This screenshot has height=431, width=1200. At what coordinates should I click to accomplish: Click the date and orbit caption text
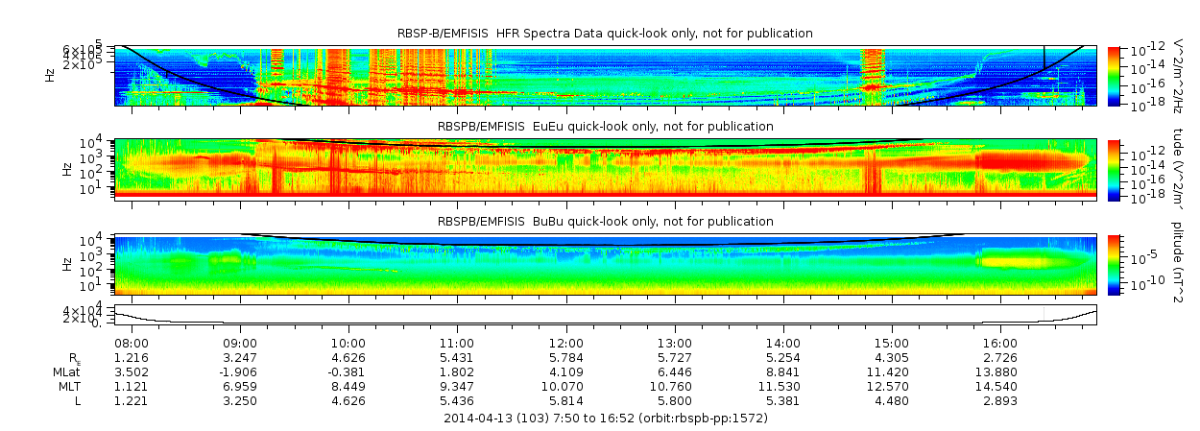605,419
